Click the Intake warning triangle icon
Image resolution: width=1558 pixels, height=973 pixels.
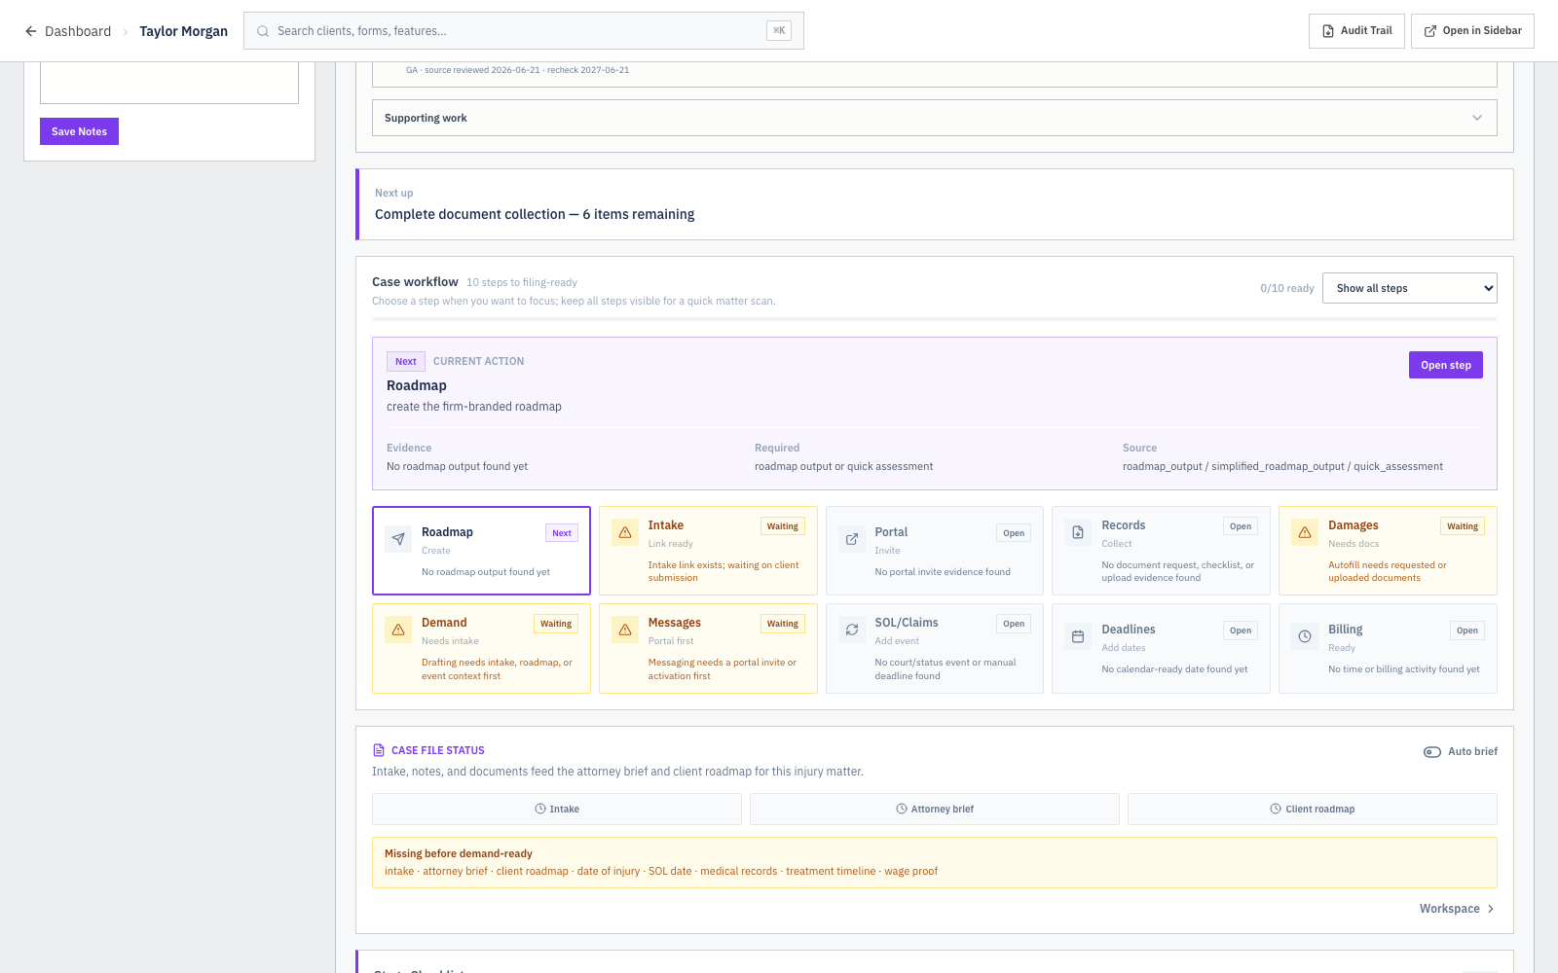tap(625, 532)
